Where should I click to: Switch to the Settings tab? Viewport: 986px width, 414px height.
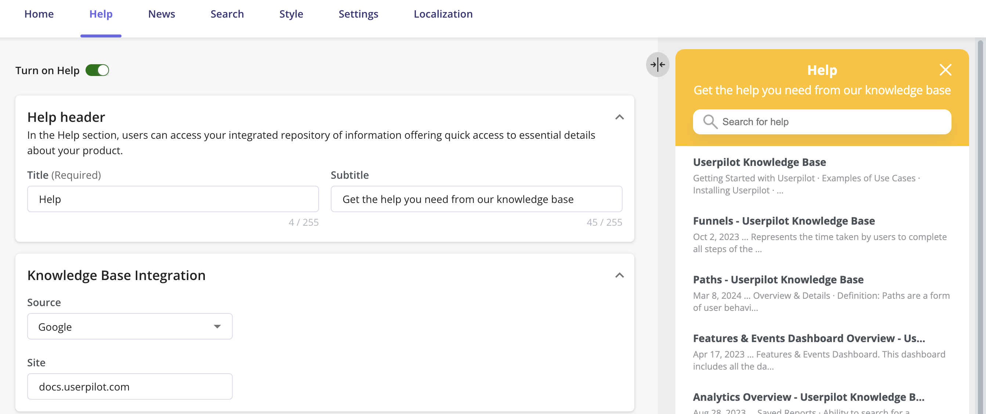(x=358, y=14)
